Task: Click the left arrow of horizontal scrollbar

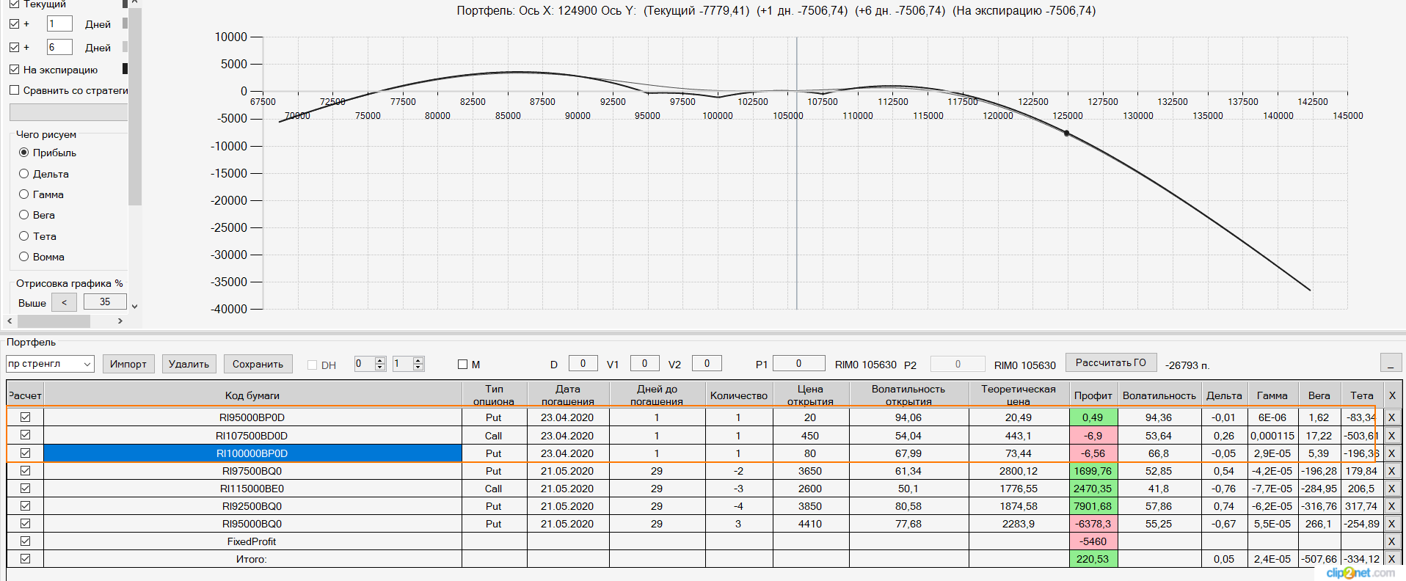Action: coord(10,321)
